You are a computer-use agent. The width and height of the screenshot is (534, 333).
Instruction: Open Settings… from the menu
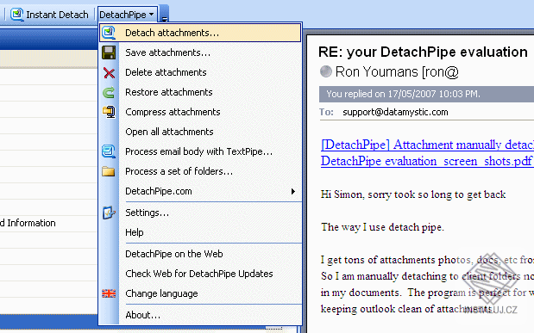click(200, 213)
